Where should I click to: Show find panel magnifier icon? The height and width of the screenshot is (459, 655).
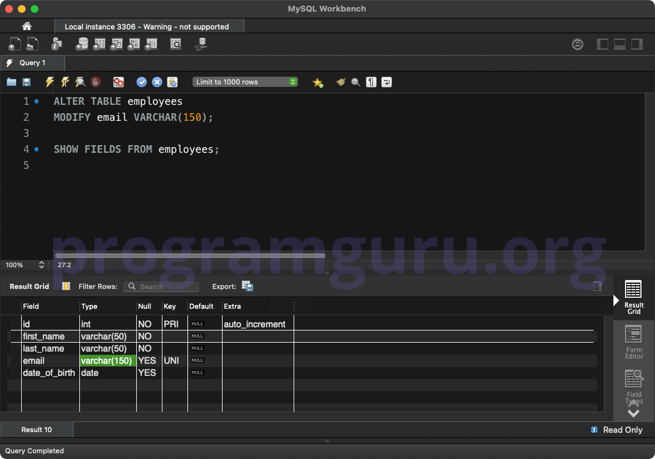[356, 82]
